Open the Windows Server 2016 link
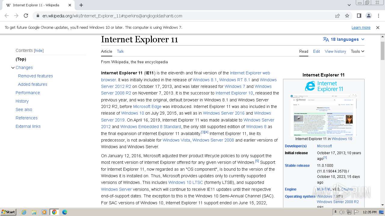 coord(224,113)
